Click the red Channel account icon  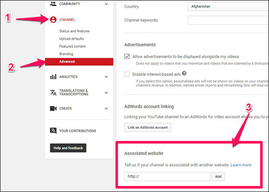(53, 20)
